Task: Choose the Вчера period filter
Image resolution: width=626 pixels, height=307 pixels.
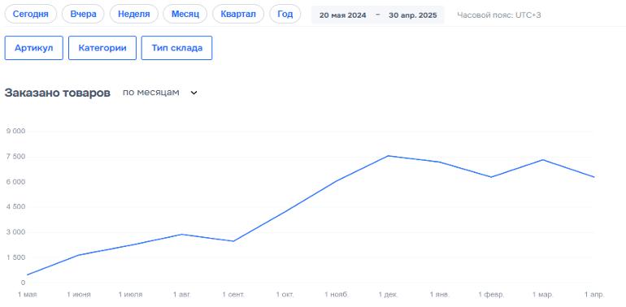Action: coord(83,15)
